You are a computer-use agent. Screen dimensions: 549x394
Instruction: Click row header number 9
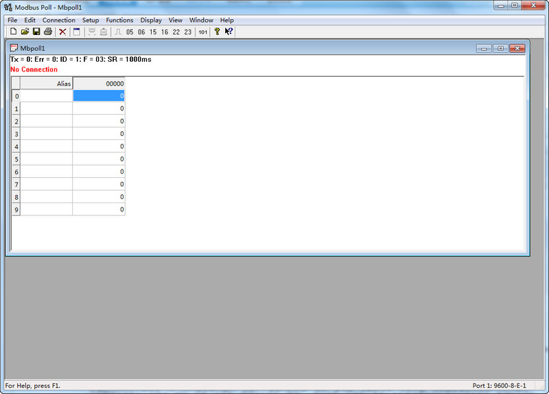coord(16,209)
